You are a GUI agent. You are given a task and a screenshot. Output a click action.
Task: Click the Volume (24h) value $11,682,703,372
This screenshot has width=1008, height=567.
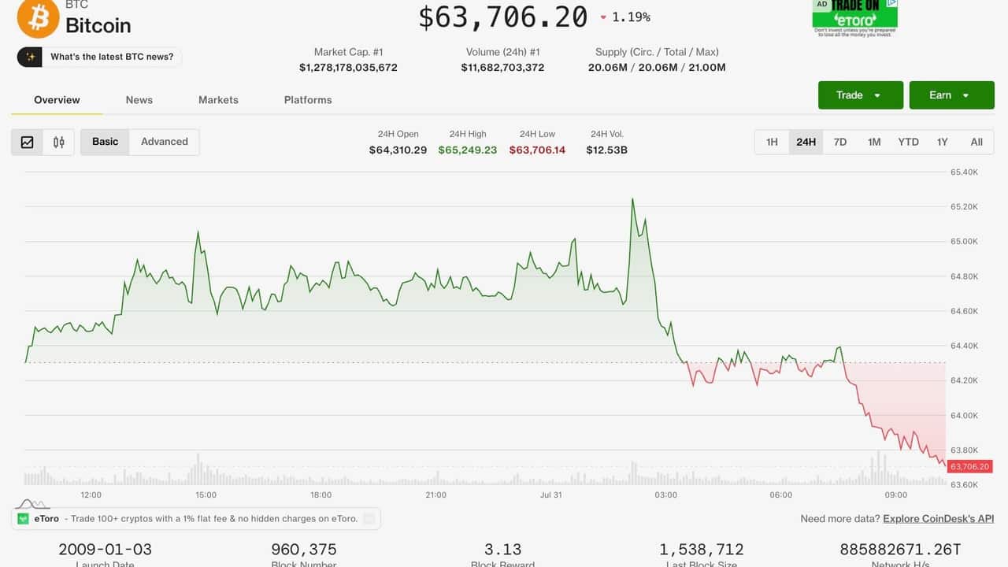click(x=502, y=68)
